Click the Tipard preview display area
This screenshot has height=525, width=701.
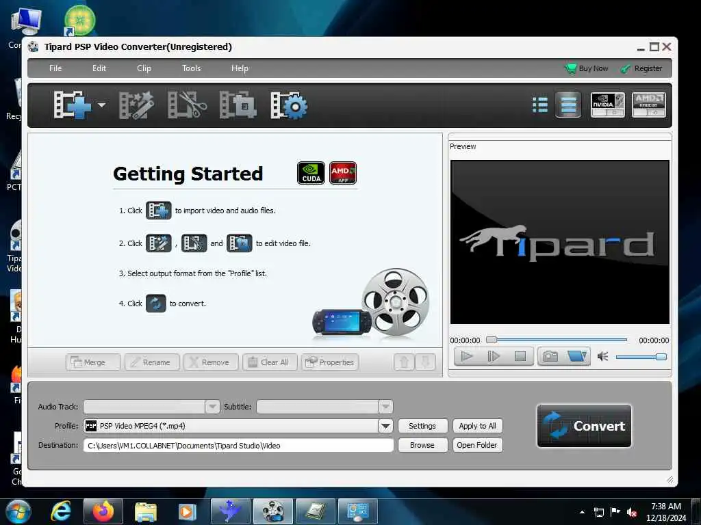[560, 242]
